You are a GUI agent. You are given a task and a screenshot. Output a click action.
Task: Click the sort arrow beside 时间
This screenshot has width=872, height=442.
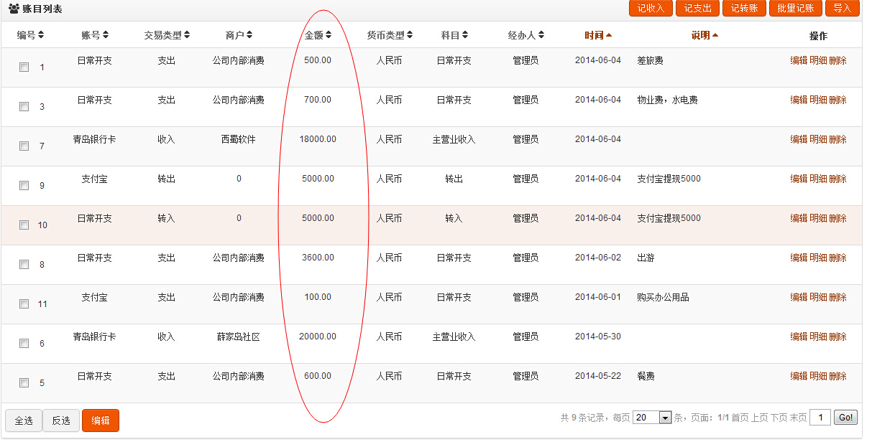pos(609,35)
